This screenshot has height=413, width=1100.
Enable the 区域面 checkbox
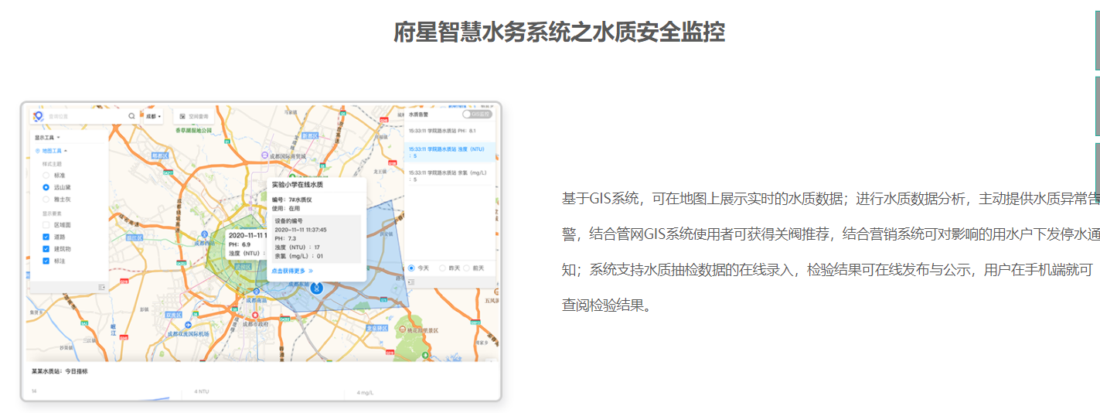tap(46, 224)
